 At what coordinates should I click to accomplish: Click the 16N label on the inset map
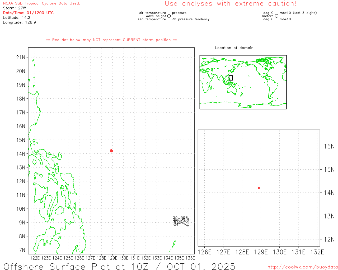329,146
